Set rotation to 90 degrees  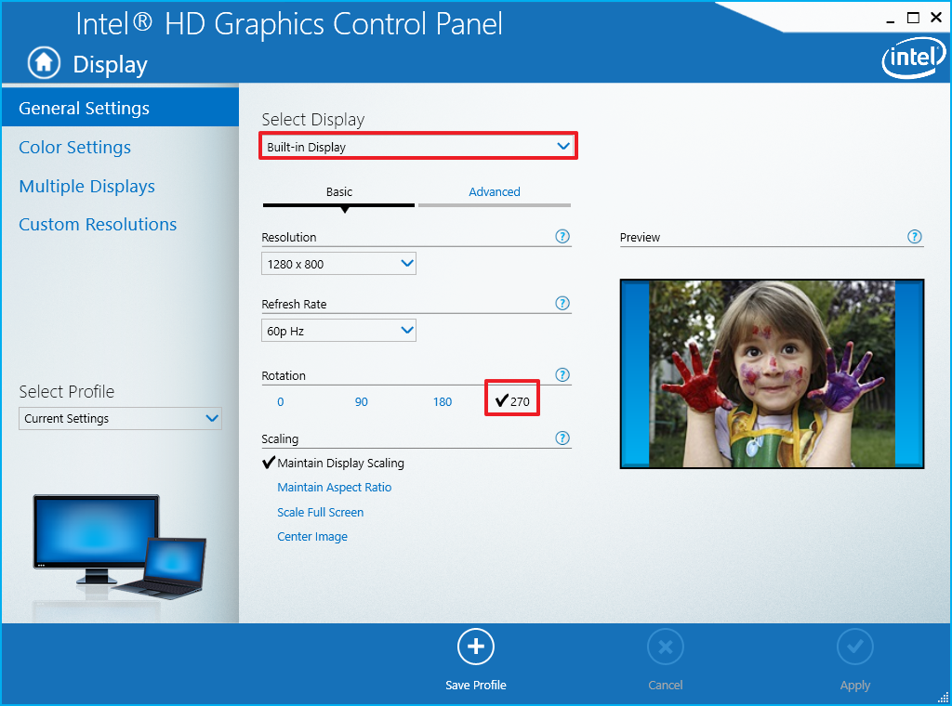362,401
